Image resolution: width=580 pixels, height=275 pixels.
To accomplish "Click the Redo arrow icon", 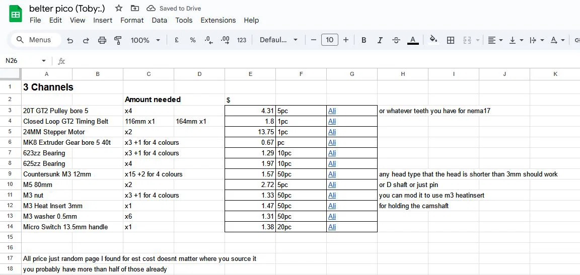I will (86, 40).
